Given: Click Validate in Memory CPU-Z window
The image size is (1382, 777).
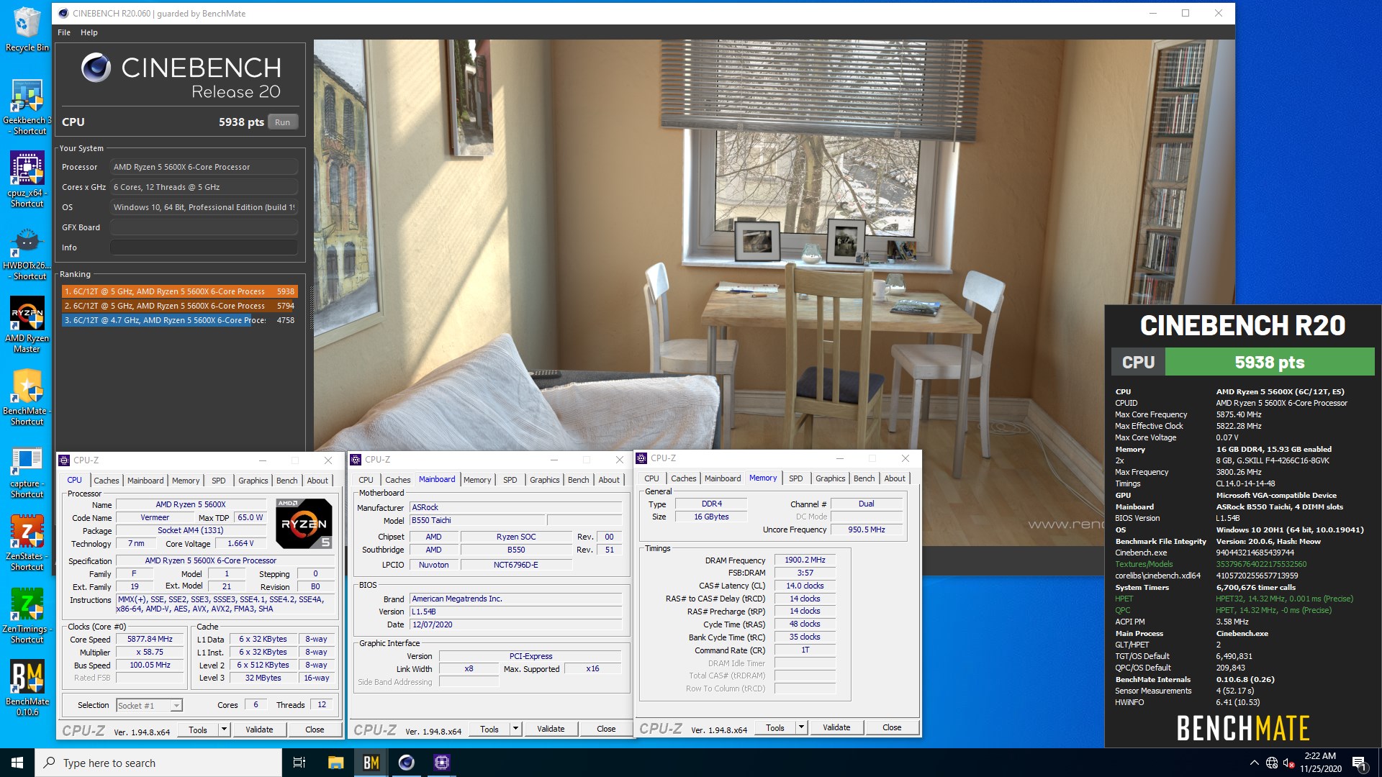Looking at the screenshot, I should pos(836,727).
